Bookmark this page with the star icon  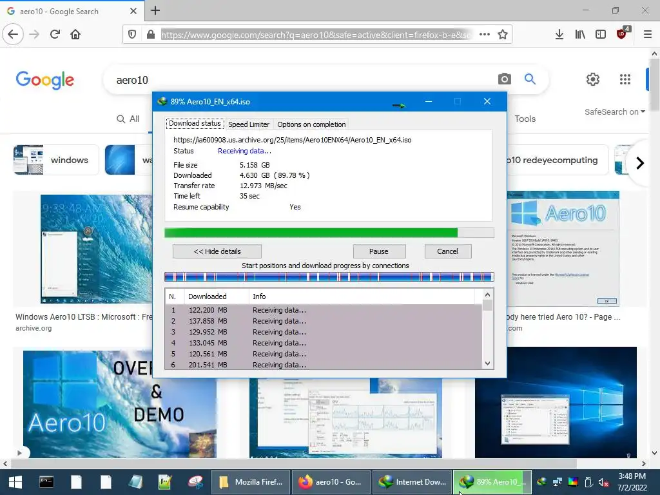(x=503, y=35)
